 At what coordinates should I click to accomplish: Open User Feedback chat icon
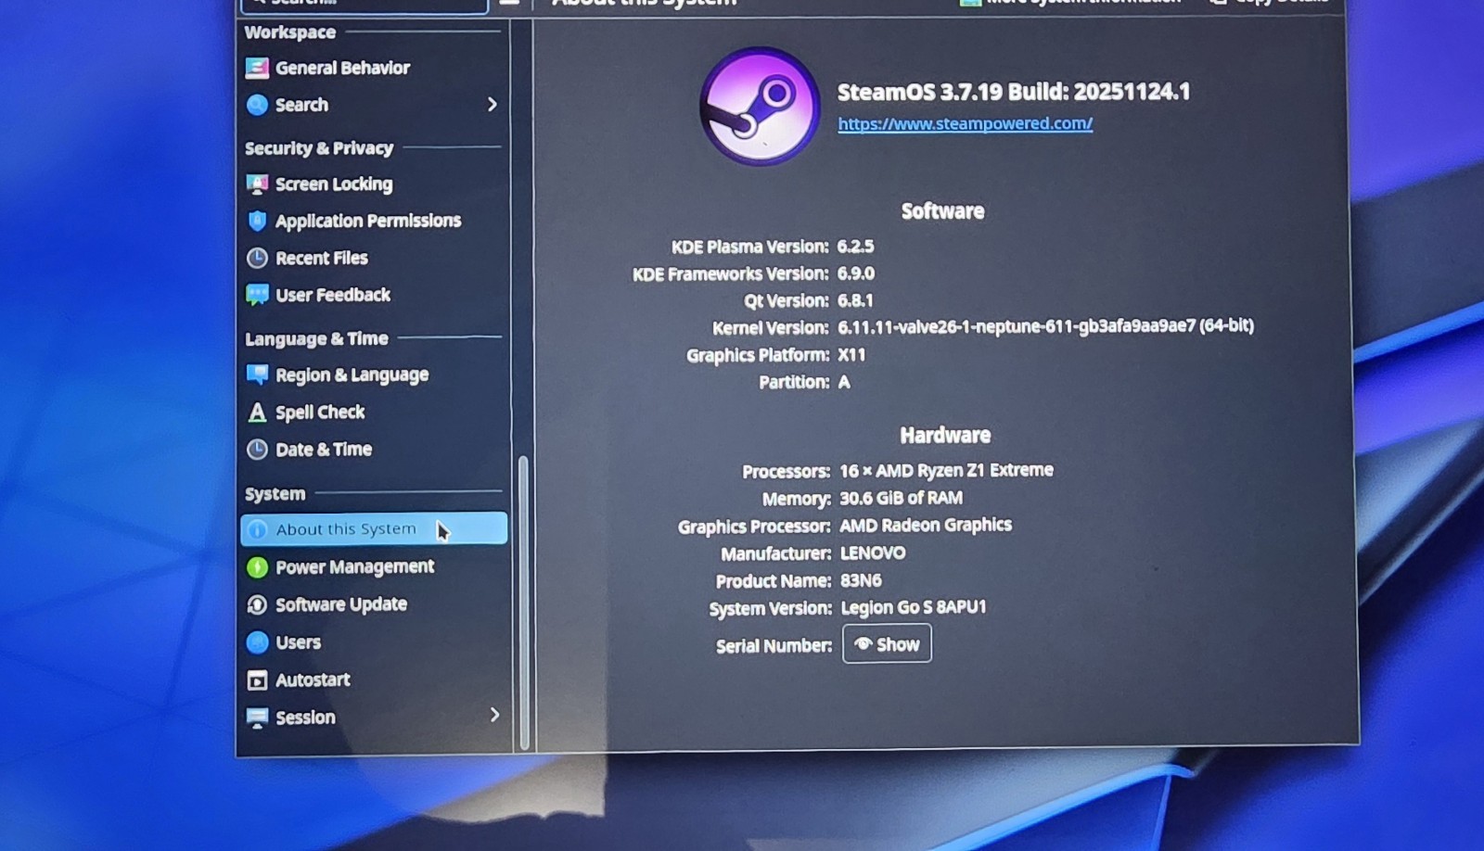pyautogui.click(x=257, y=295)
